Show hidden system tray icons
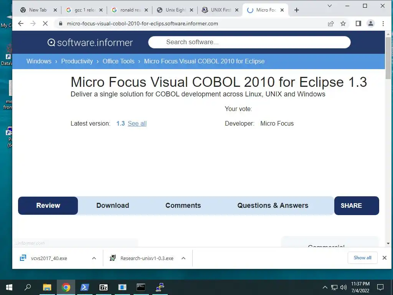393x295 pixels. 325,287
